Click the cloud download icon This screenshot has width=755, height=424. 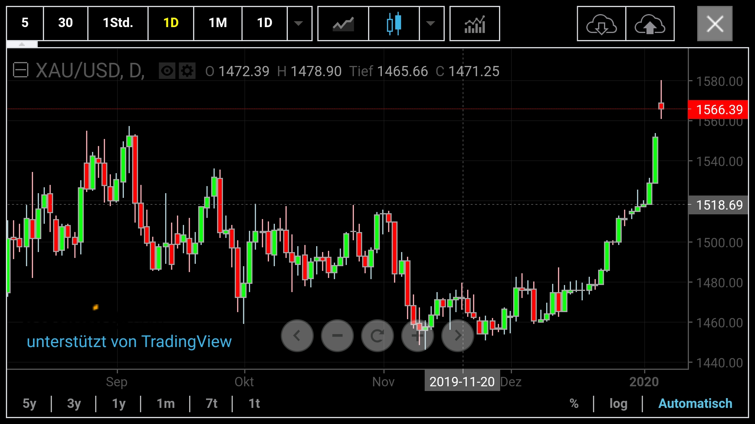[601, 24]
